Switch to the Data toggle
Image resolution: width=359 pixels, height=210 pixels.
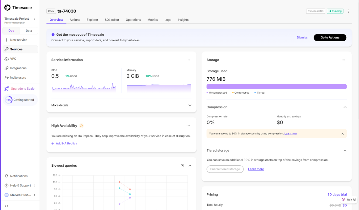click(29, 31)
